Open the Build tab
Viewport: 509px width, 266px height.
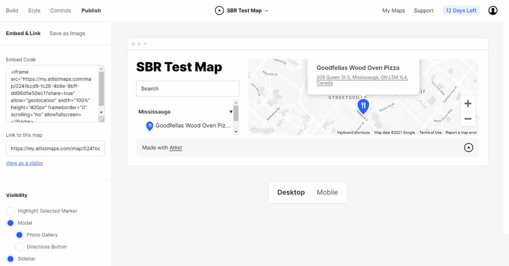click(x=12, y=11)
